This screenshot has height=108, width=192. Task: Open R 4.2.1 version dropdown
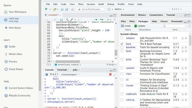pos(177,9)
